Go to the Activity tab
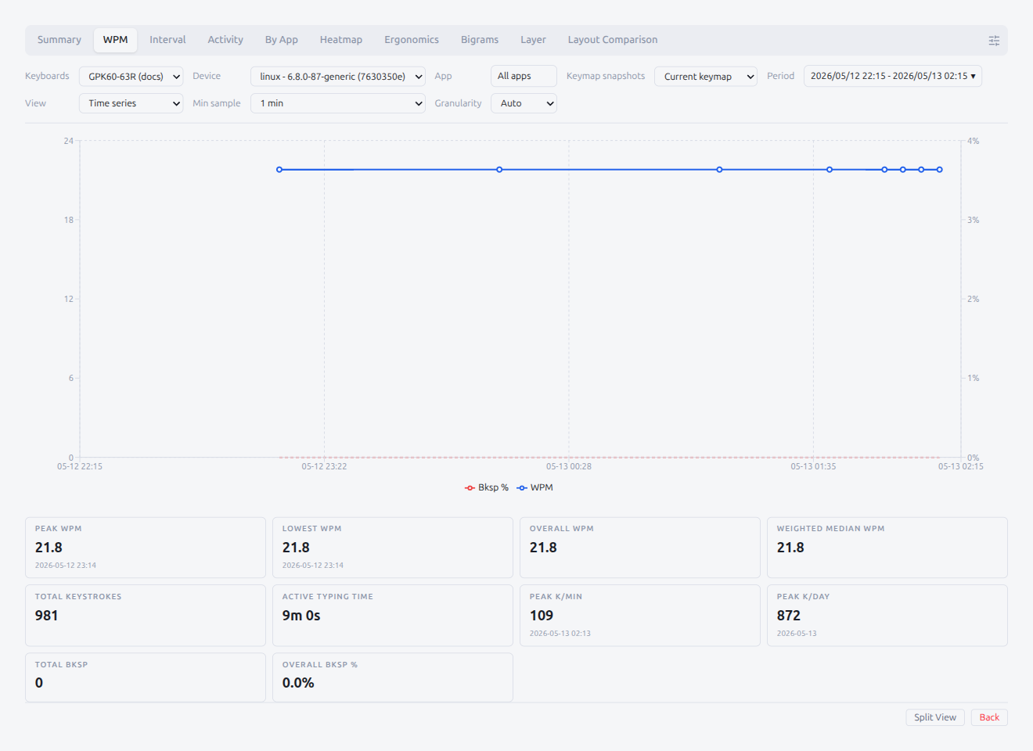 coord(225,40)
